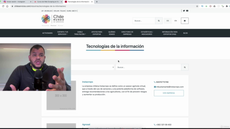
Task: Switch to the Iniciar sesión Instagram tab
Action: pyautogui.click(x=16, y=2)
